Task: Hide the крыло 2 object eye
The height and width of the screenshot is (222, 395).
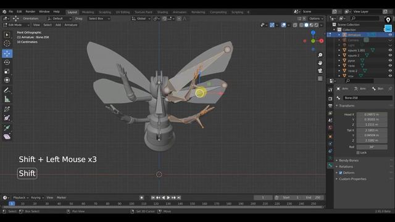Action: (390, 55)
